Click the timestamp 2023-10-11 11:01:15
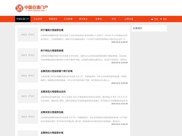Screen dimensions: 182x136 click(120, 124)
